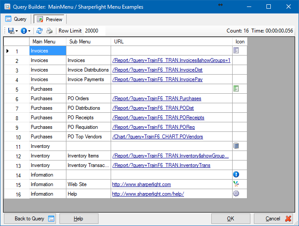Click the Information row blue alert icon
The height and width of the screenshot is (226, 299).
[236, 174]
